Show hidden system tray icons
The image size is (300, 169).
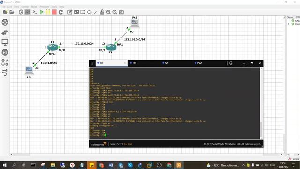coord(243,165)
